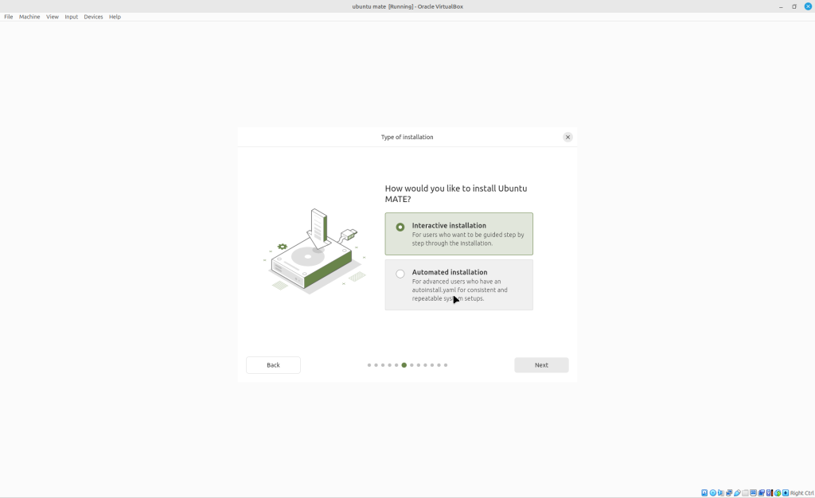
Task: Click the 'Type of installation' dialog title
Action: [x=407, y=137]
